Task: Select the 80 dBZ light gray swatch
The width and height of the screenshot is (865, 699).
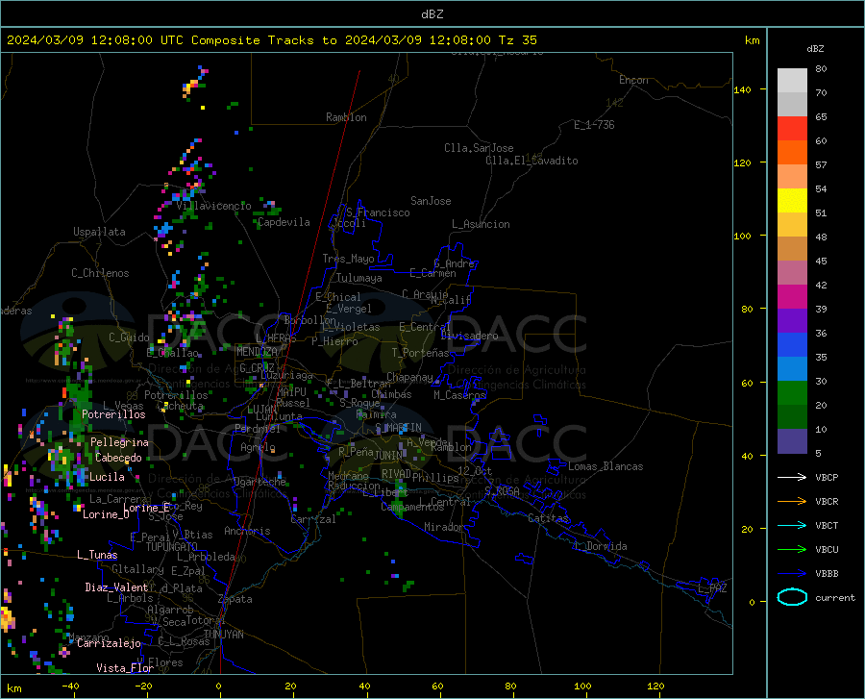Action: 792,81
